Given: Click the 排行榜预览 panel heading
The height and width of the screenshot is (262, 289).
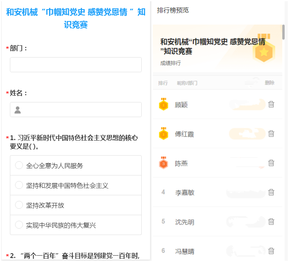Looking at the screenshot, I should pyautogui.click(x=173, y=10).
